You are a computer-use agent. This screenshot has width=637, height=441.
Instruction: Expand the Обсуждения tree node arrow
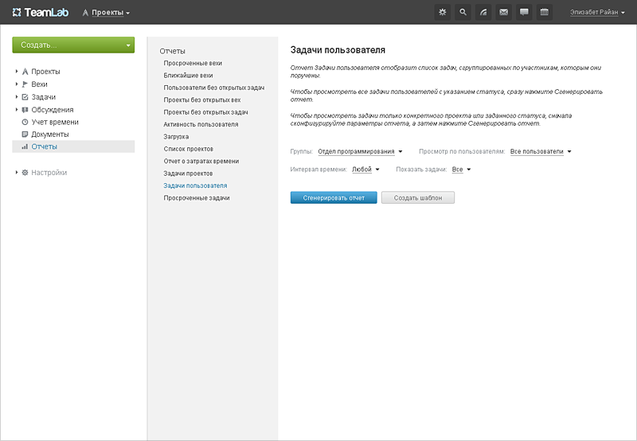pos(17,109)
